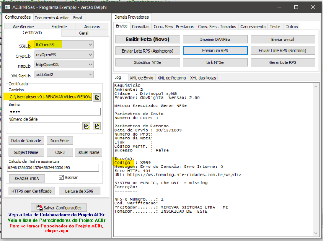Click Num.Série button
Viewport: 323px width, 241px height.
coord(60,141)
